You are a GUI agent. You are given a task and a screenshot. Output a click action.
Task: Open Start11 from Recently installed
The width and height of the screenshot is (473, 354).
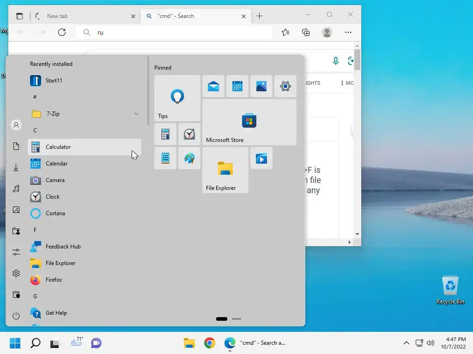(85, 80)
